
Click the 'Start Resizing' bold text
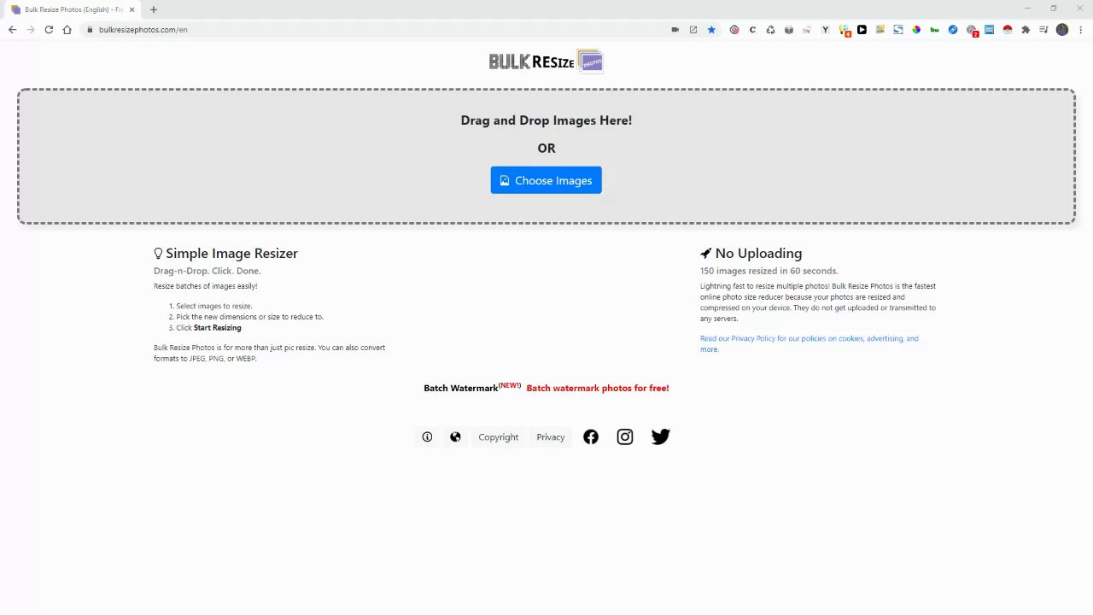coord(217,328)
